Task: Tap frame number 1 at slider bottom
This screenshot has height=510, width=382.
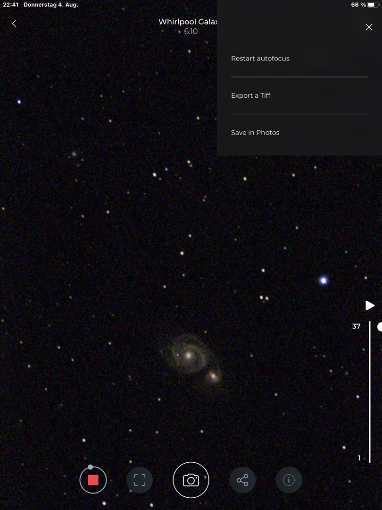Action: (x=359, y=458)
